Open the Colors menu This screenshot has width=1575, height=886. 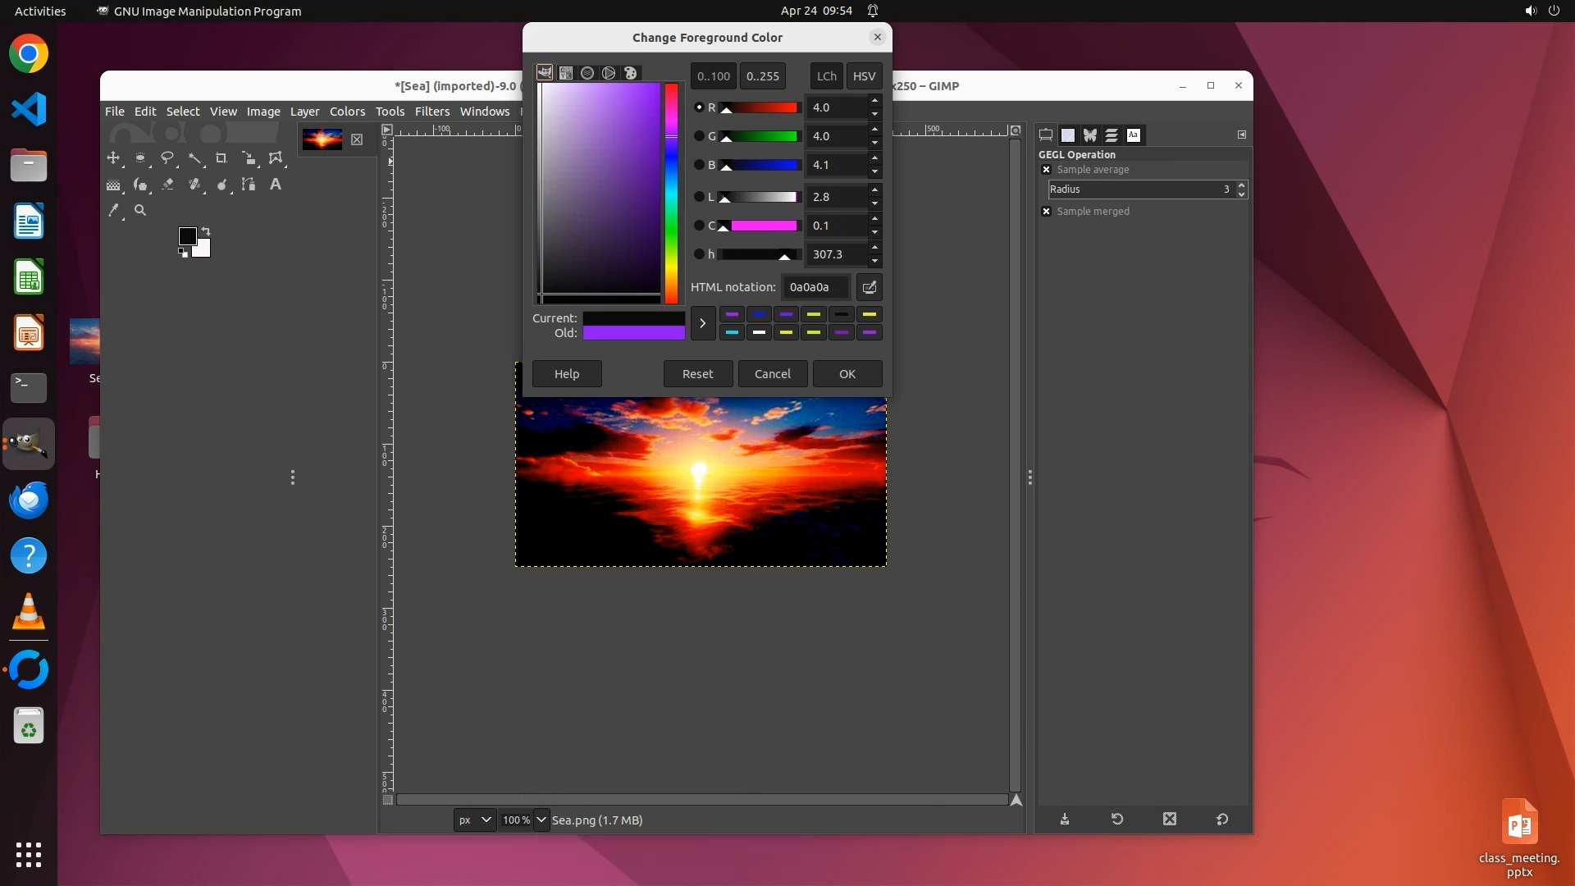347,112
